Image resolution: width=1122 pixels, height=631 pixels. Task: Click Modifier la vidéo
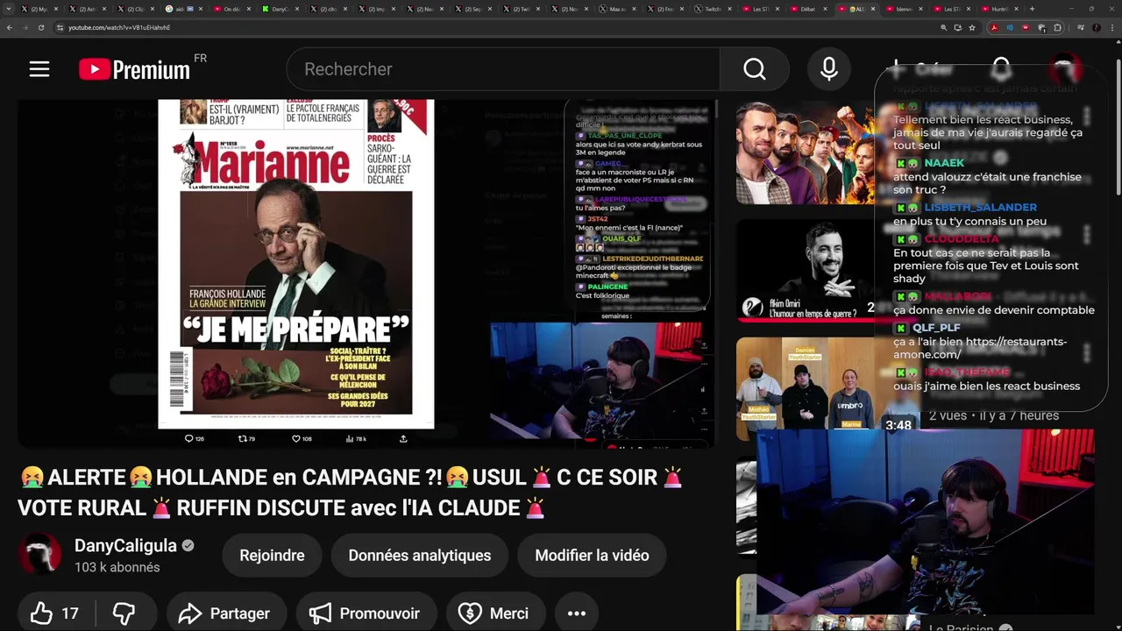coord(592,556)
